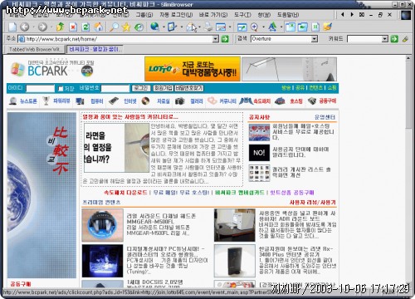Open the 그룹(G) menu

[x=144, y=14]
